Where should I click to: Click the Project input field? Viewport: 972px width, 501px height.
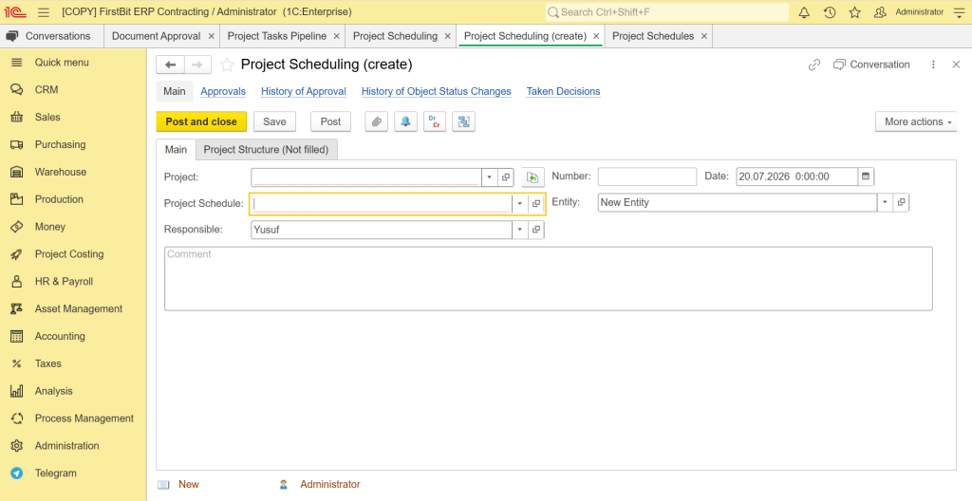(366, 177)
